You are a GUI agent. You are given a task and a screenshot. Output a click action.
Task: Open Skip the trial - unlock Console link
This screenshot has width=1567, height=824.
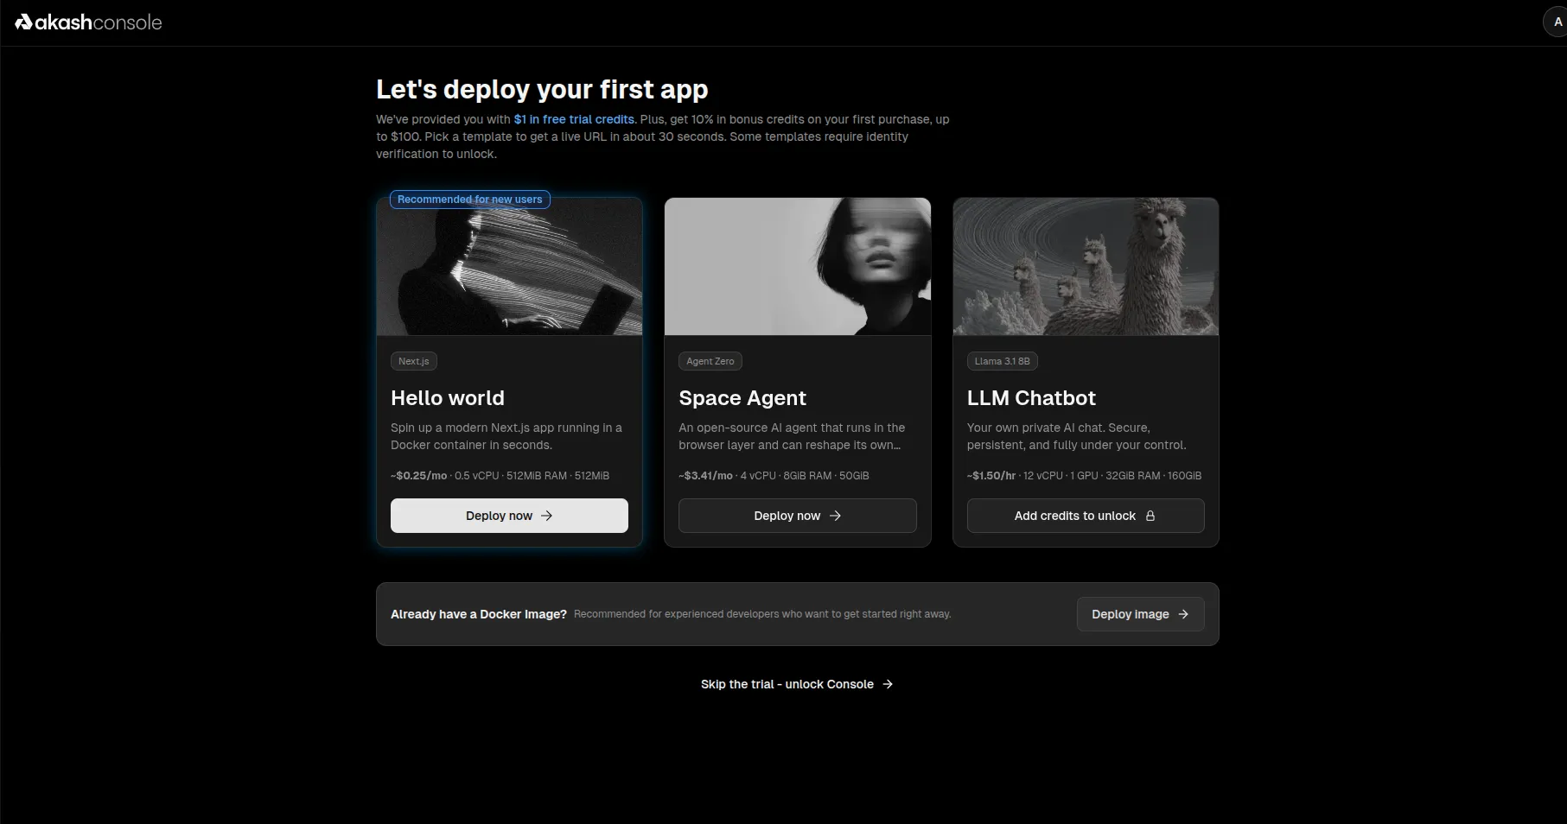pos(797,684)
